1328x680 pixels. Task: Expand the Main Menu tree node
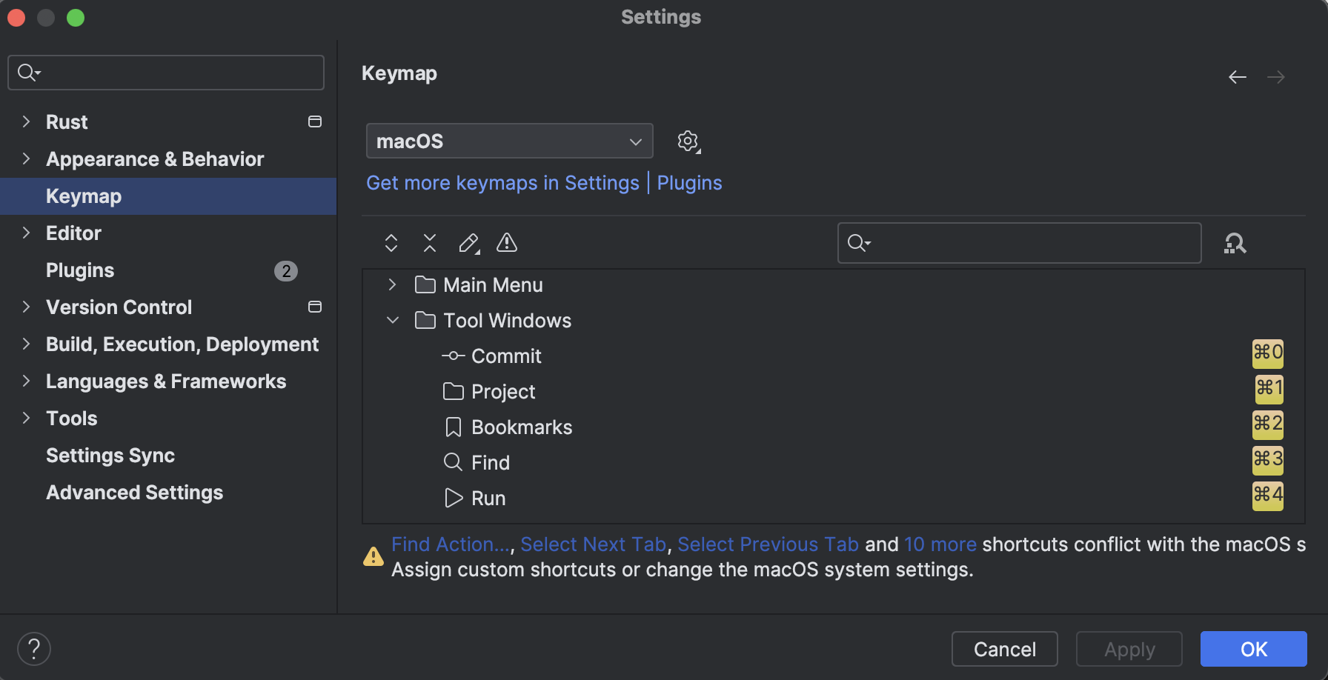[x=392, y=284]
